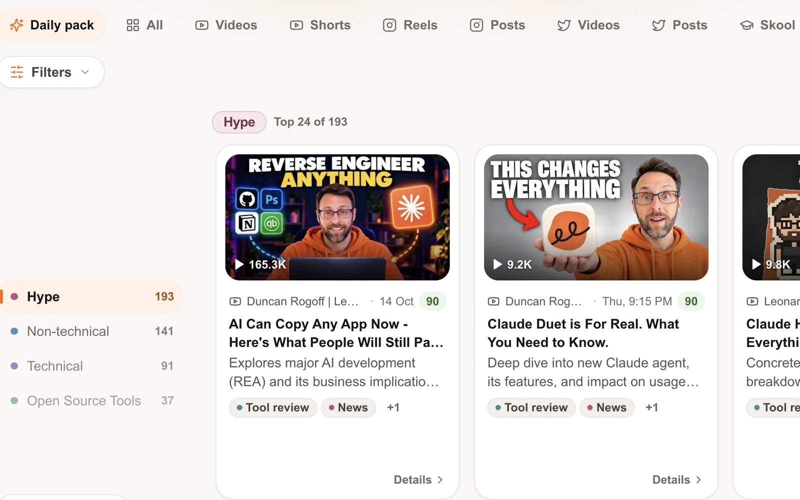800x500 pixels.
Task: Click the 90 score on Claude Duet card
Action: (x=691, y=301)
